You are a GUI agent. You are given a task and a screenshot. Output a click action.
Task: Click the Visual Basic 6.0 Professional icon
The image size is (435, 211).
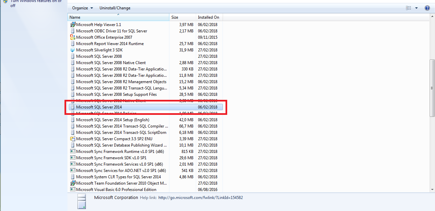[72, 189]
